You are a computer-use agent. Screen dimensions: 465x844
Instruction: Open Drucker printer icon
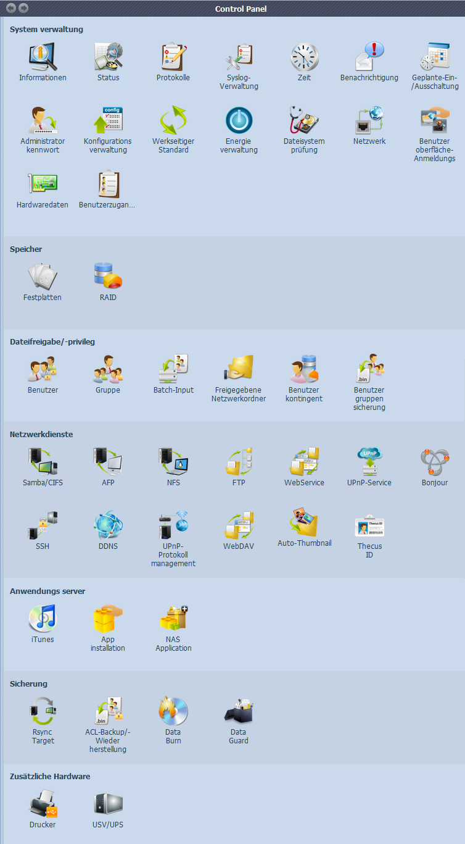43,804
